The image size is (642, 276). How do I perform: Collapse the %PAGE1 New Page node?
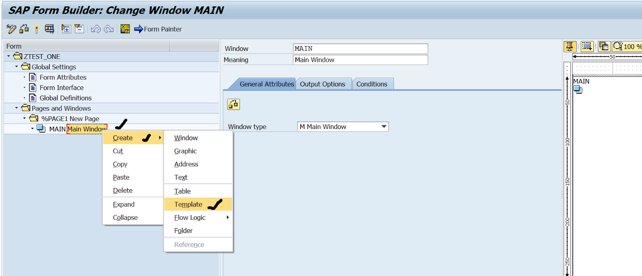[x=24, y=119]
